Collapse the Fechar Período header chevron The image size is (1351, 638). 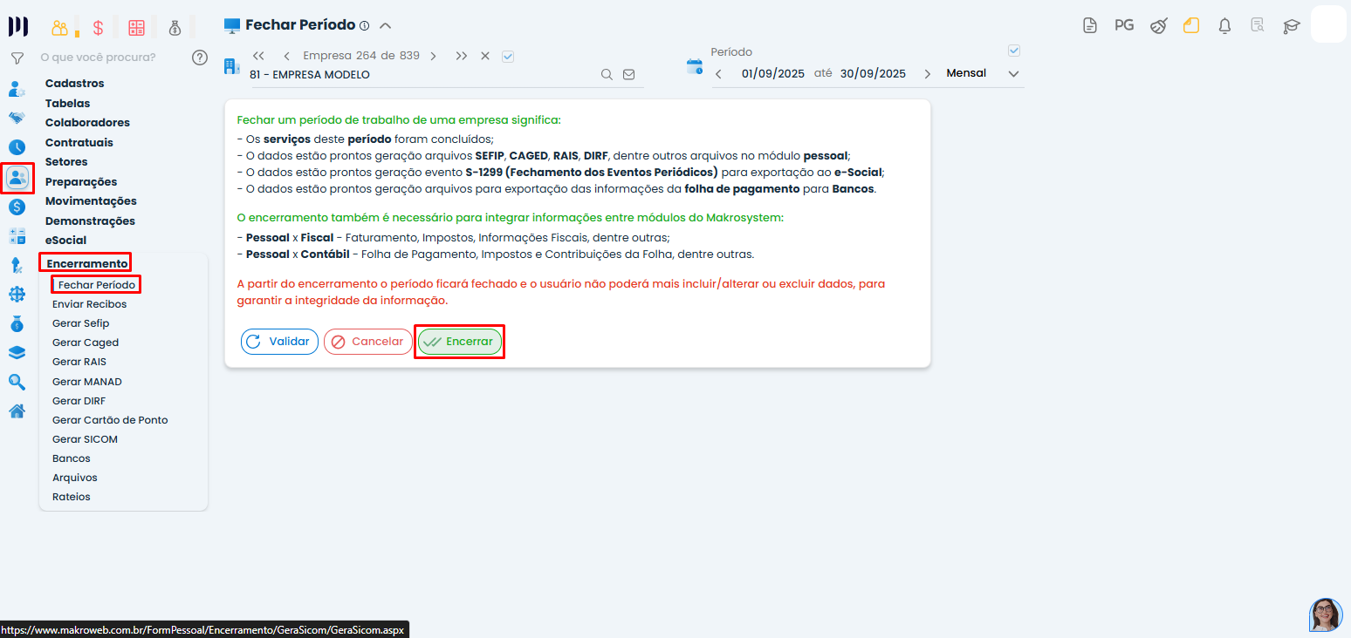386,25
